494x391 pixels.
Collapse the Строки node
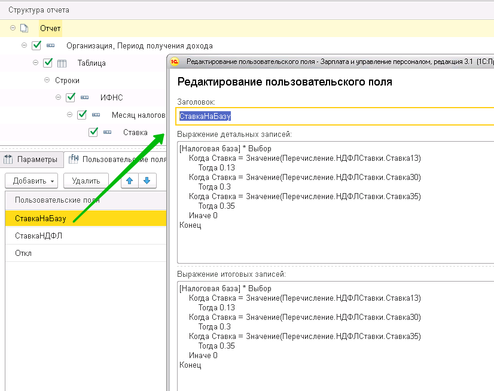coord(47,80)
